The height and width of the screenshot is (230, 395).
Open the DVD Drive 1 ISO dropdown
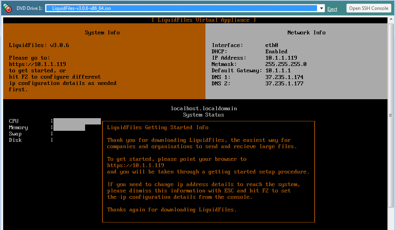coord(181,8)
